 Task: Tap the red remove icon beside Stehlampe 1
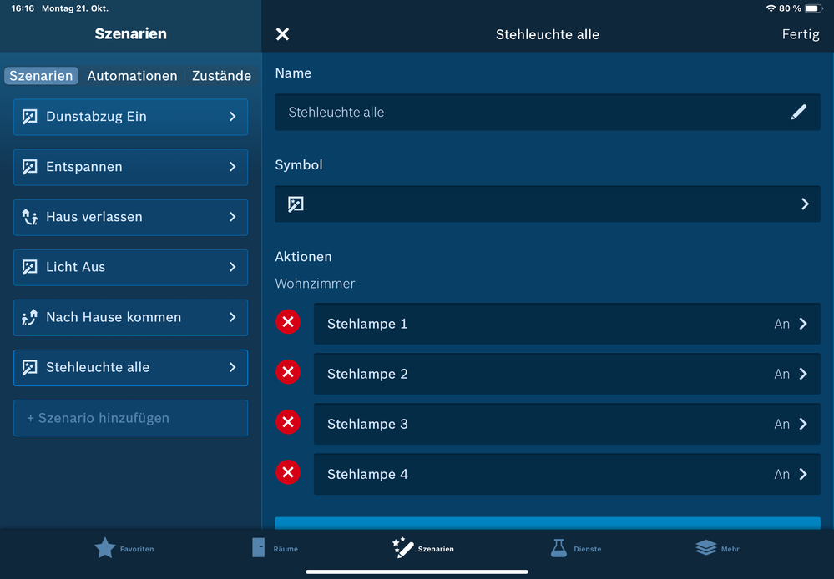click(x=288, y=323)
